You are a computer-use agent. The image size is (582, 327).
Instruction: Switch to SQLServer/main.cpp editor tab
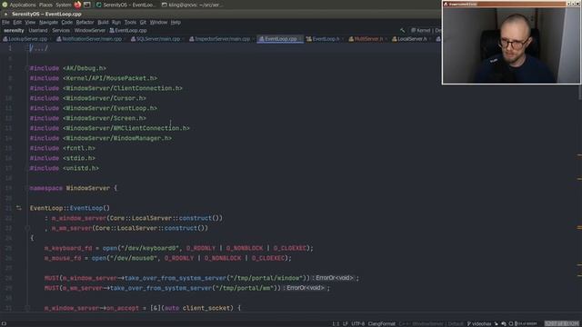coord(156,39)
